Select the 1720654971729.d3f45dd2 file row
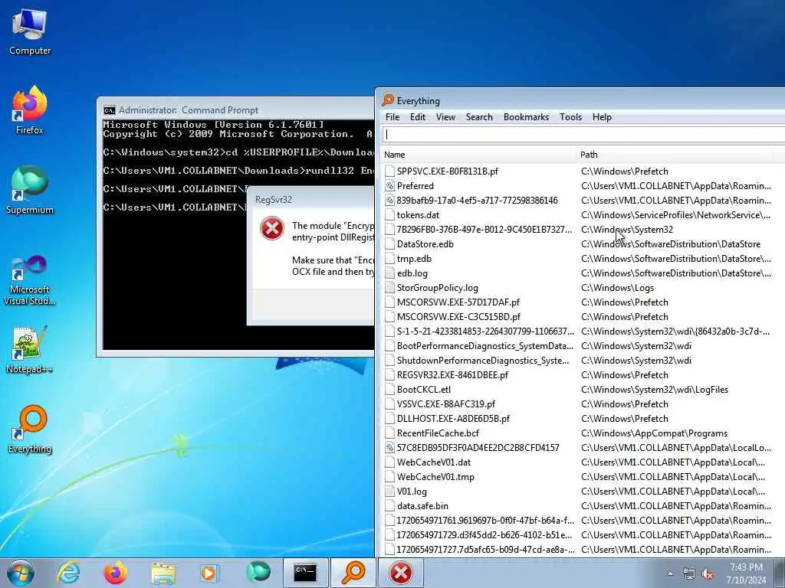The height and width of the screenshot is (588, 785). [583, 535]
